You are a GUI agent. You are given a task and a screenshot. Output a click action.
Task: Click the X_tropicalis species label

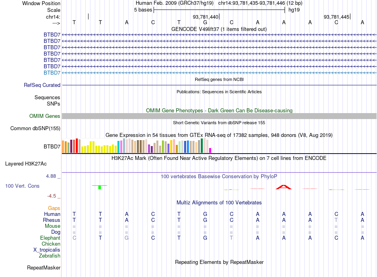point(47,250)
